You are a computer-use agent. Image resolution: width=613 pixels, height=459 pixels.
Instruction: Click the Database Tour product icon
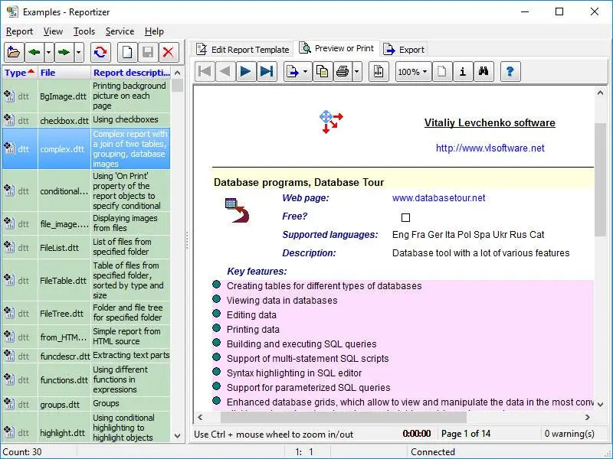click(237, 210)
